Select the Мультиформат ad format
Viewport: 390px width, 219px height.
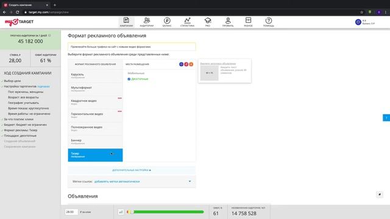(95, 89)
